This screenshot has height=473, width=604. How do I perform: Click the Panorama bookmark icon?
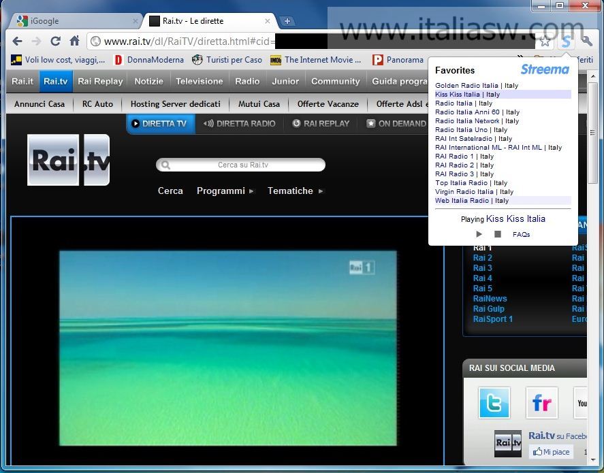(x=377, y=60)
